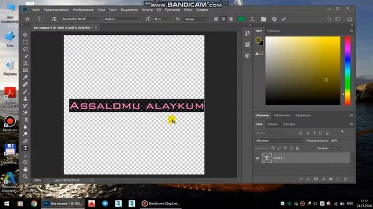Screen dimensions: 373x209
Task: Create a new layer group folder
Action: point(330,179)
